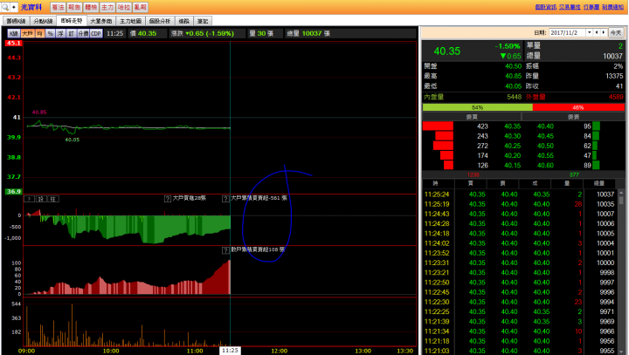Viewport: 629px width, 355px height.
Task: Click the last red top-bar button
Action: tap(141, 7)
